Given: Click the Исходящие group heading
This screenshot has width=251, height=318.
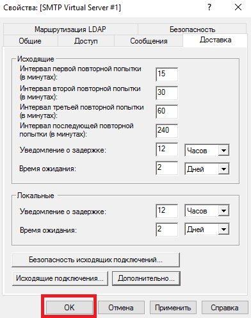Looking at the screenshot, I should (36, 59).
